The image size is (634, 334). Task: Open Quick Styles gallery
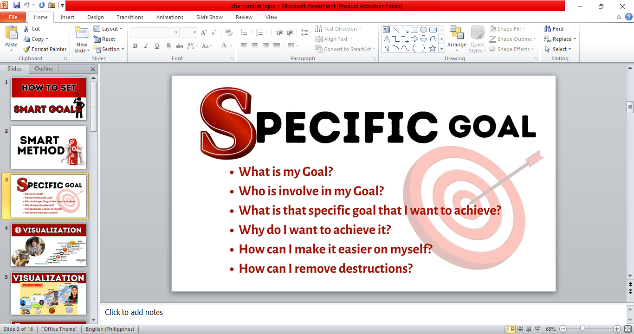tap(478, 39)
